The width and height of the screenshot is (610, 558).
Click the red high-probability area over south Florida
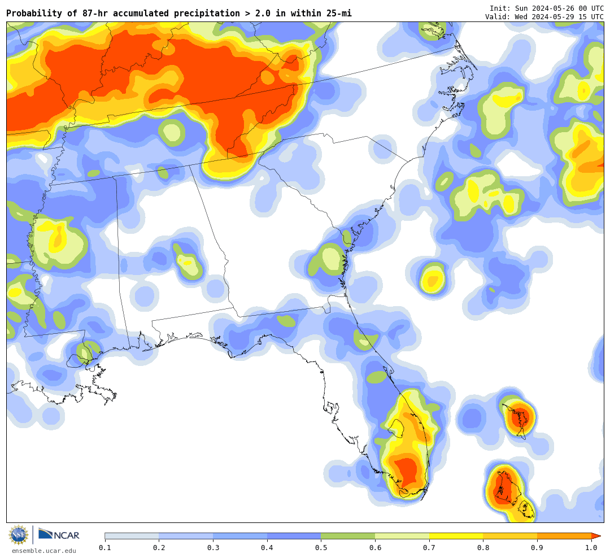click(x=407, y=472)
